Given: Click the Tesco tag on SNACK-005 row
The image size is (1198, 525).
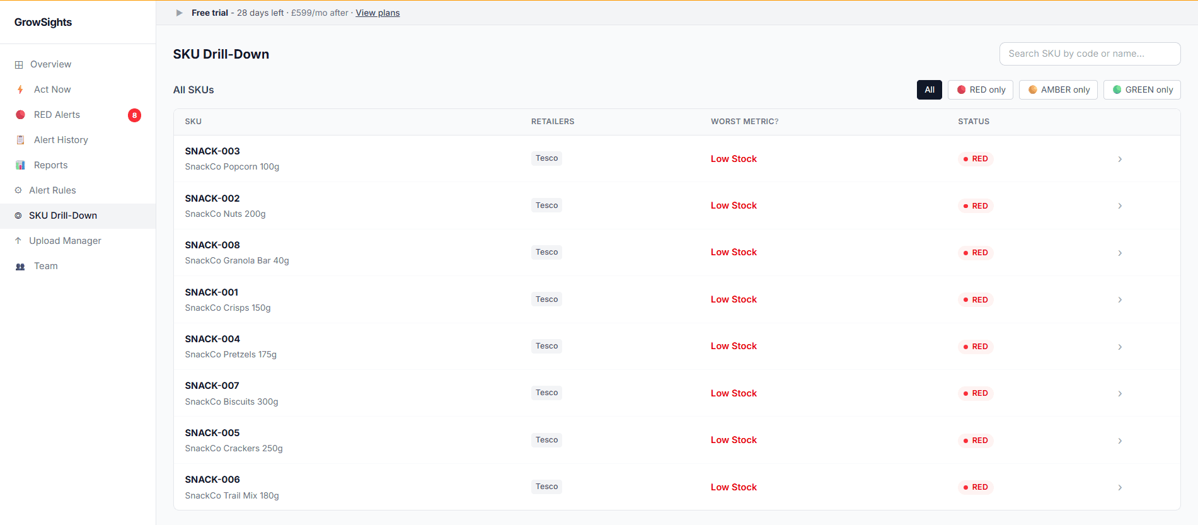Looking at the screenshot, I should 546,440.
